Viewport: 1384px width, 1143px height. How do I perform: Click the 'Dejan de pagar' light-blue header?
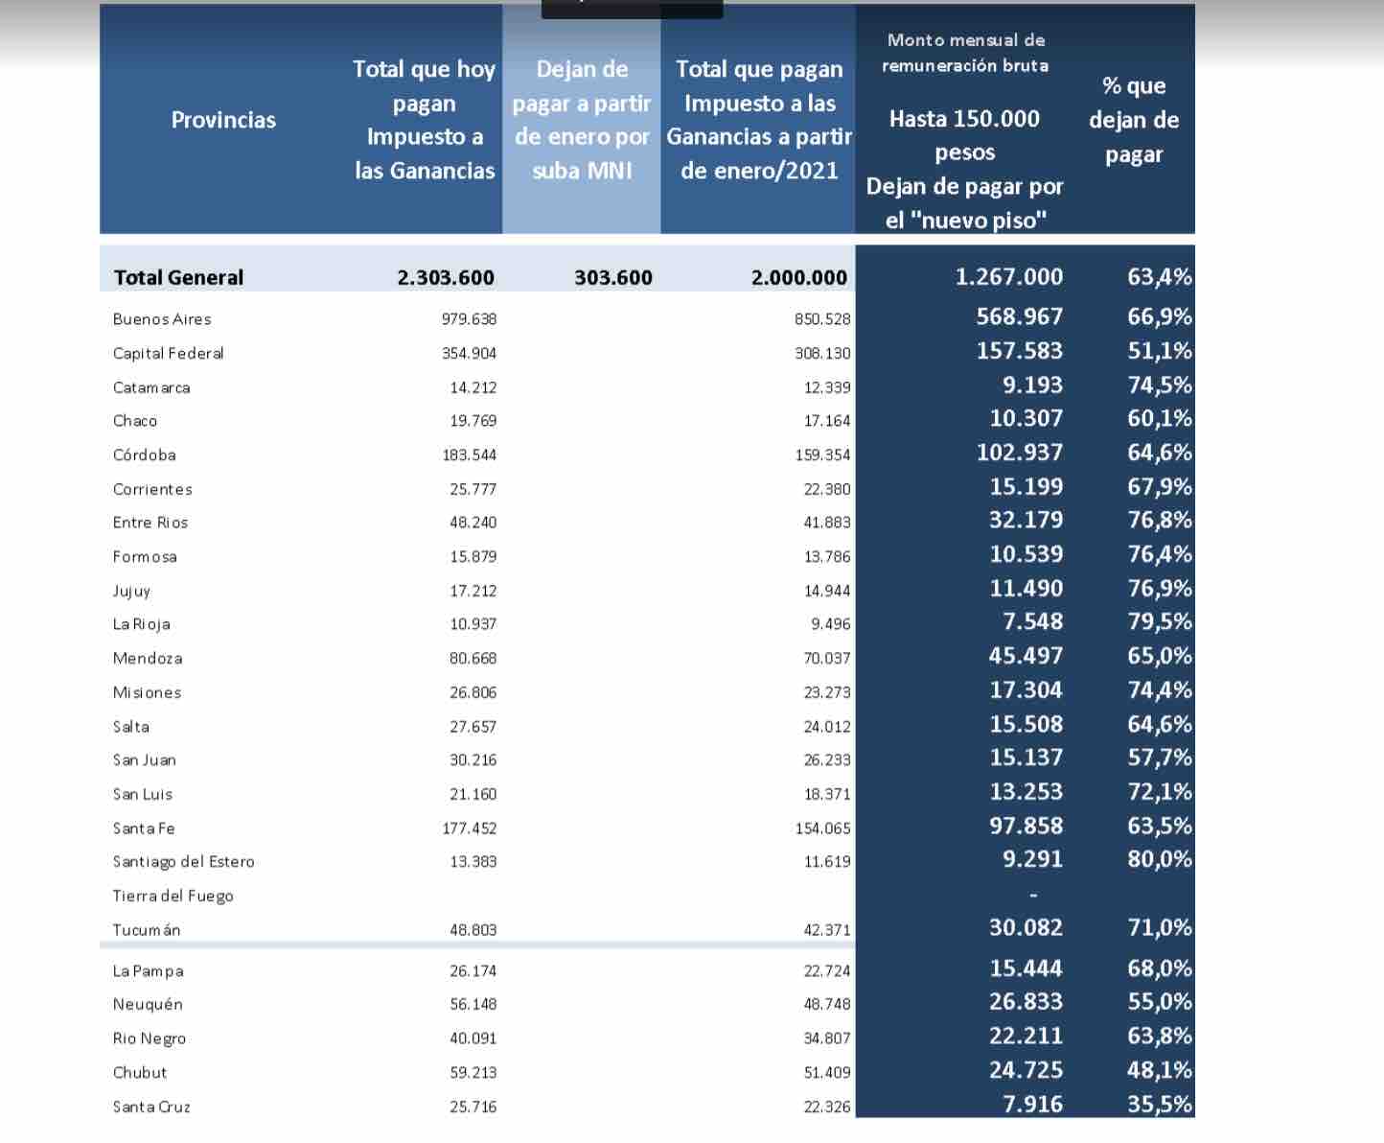[x=582, y=120]
